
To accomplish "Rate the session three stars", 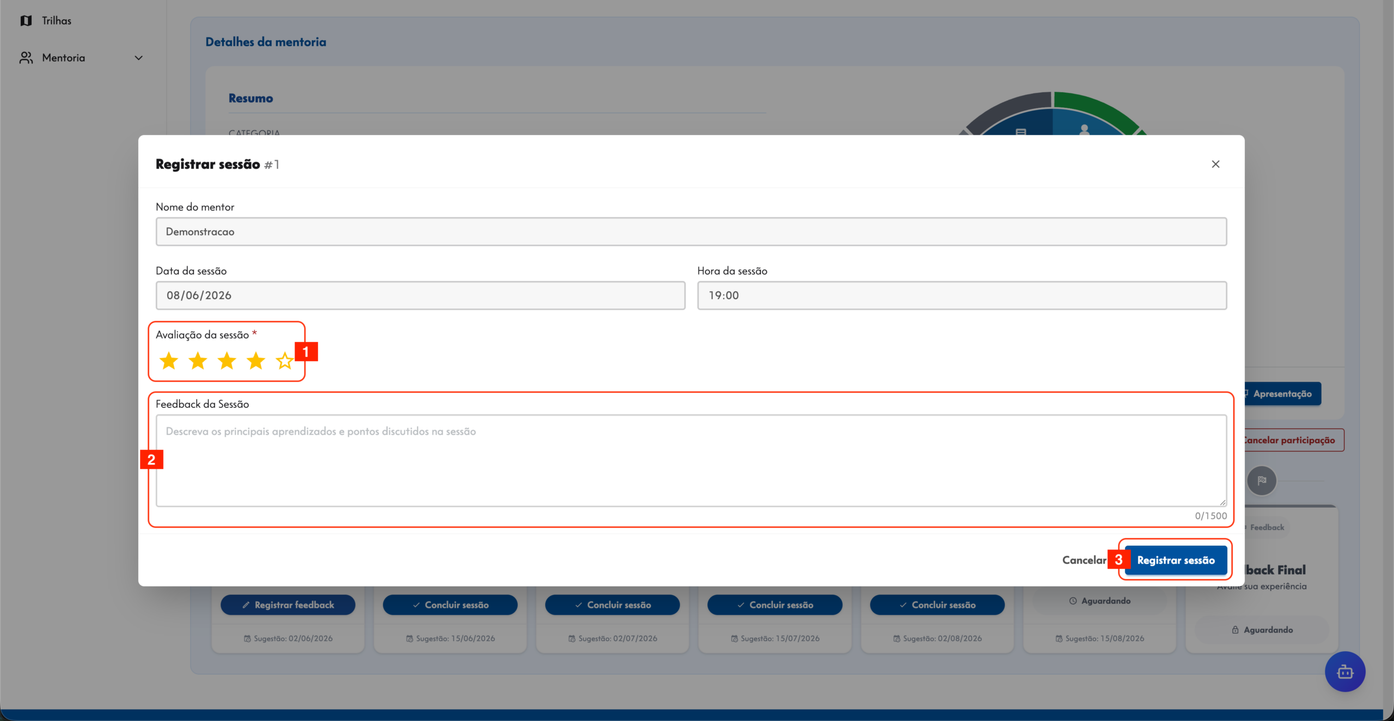I will click(227, 361).
